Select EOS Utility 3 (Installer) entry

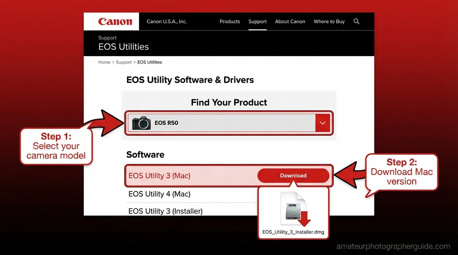point(165,211)
